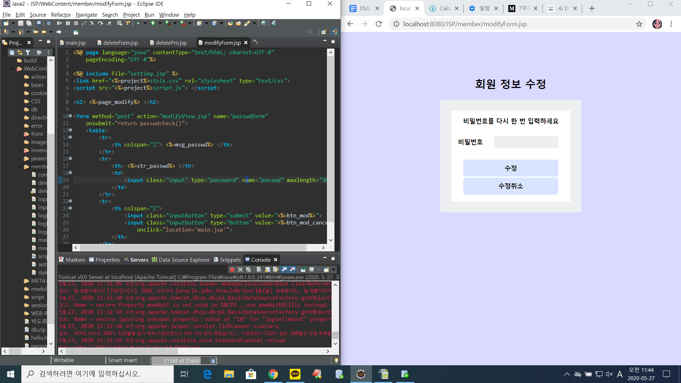Toggle console Scroll Lock
The height and width of the screenshot is (383, 681).
[x=267, y=270]
